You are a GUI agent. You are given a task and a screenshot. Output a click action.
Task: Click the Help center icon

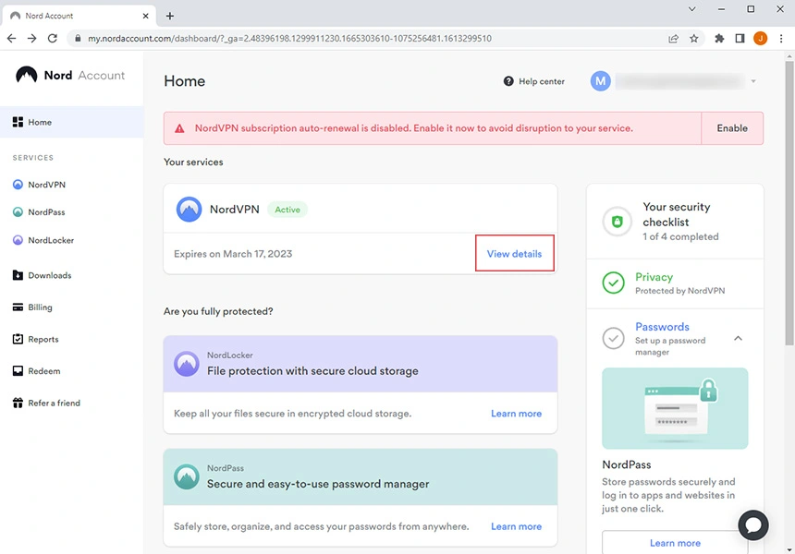[508, 81]
